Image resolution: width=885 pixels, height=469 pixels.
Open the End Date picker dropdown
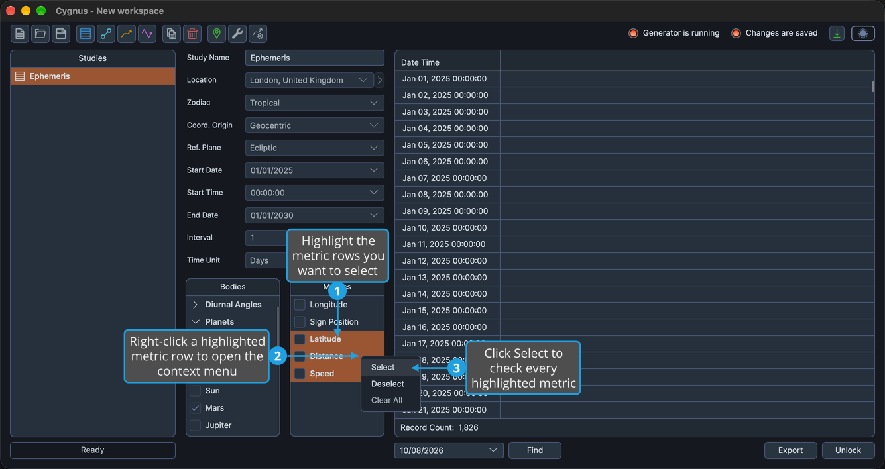(x=315, y=215)
